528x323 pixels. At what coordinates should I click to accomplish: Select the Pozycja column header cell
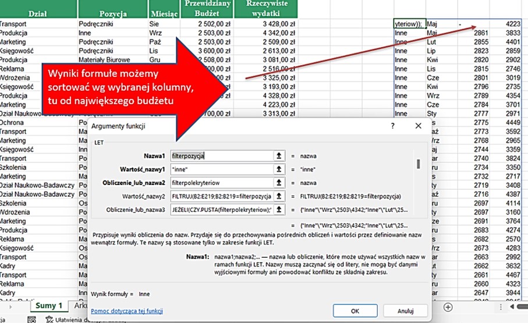tap(113, 9)
